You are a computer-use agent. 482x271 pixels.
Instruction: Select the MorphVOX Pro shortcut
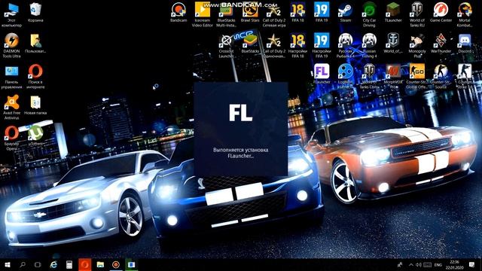(393, 76)
